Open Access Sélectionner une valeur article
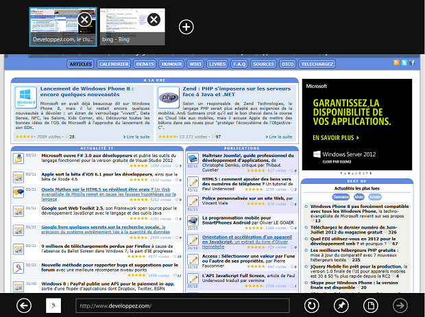The width and height of the screenshot is (425, 317). point(248,261)
